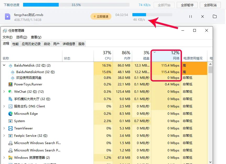This screenshot has width=226, height=164.
Task: Open the 文件(F) menu
Action: point(7,37)
